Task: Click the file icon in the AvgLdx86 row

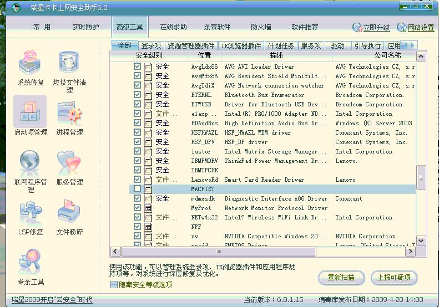Action: pos(148,67)
